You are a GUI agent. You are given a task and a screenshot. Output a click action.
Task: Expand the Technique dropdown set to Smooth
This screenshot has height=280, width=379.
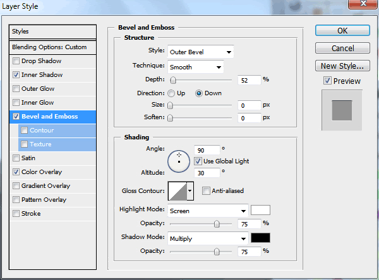pyautogui.click(x=195, y=66)
